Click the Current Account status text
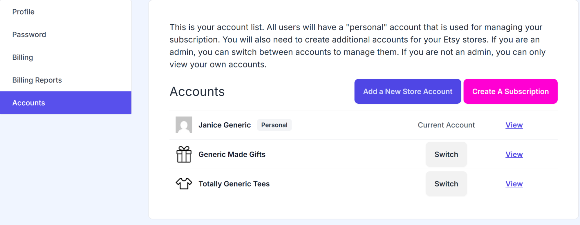Viewport: 580px width, 225px height. coord(446,125)
